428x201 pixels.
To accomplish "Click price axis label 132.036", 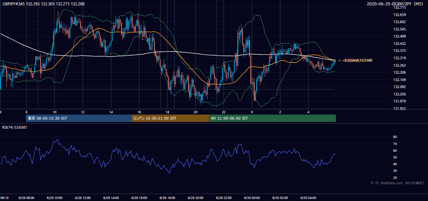I will pos(399,94).
